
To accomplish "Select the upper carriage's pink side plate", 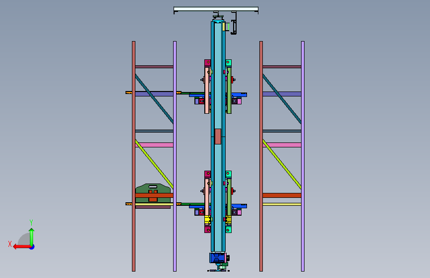I will click(x=206, y=91).
